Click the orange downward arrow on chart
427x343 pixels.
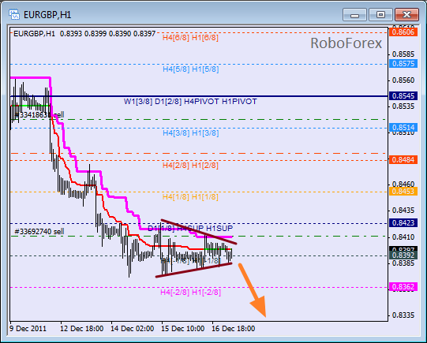click(253, 290)
